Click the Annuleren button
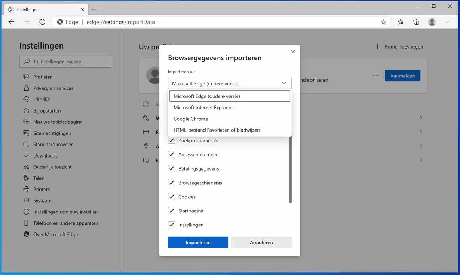This screenshot has height=275, width=460. tap(261, 242)
